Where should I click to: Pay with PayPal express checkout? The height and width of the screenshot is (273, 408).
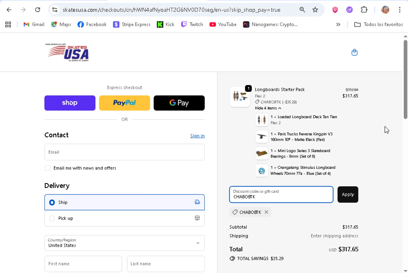(125, 103)
